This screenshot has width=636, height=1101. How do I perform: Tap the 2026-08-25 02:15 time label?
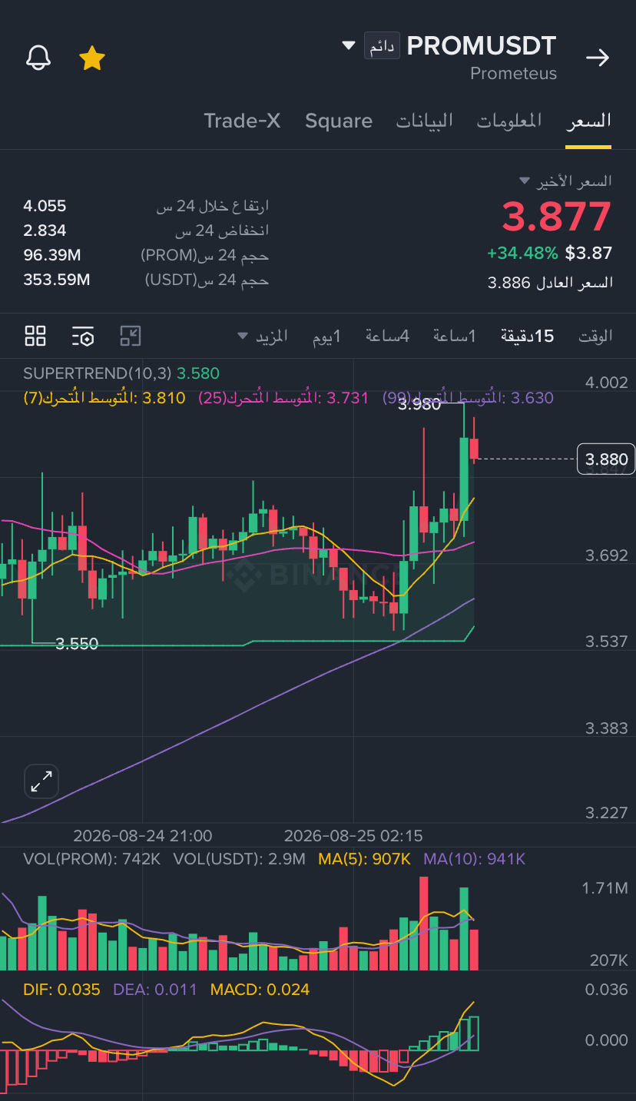tap(353, 835)
